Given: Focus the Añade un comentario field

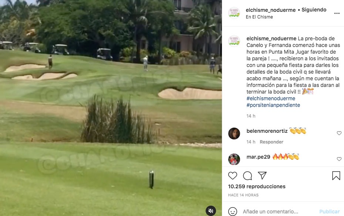Looking at the screenshot, I should tap(279, 212).
